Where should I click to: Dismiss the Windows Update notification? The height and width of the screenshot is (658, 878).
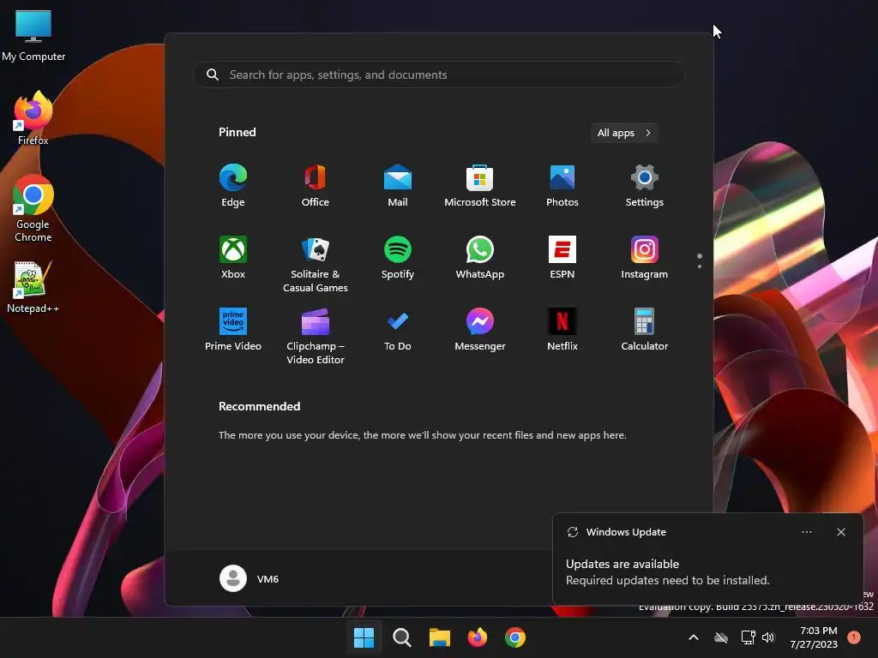(x=840, y=532)
